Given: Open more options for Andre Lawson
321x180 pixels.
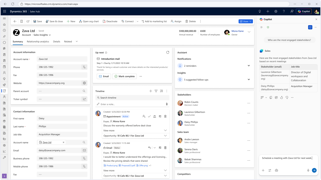Looking at the screenshot, I should point(249,141).
